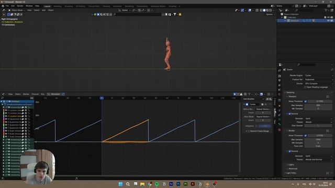Click the select box tool icon in viewport
335x188 pixels.
point(8,15)
